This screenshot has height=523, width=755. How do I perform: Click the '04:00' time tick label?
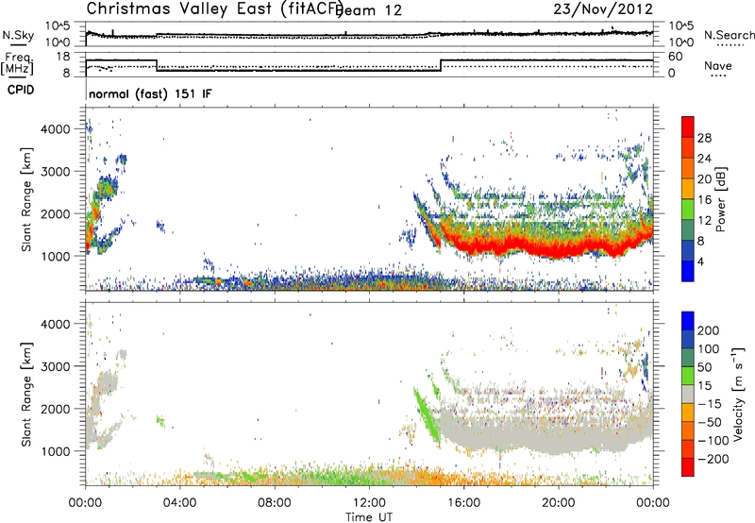click(x=179, y=503)
